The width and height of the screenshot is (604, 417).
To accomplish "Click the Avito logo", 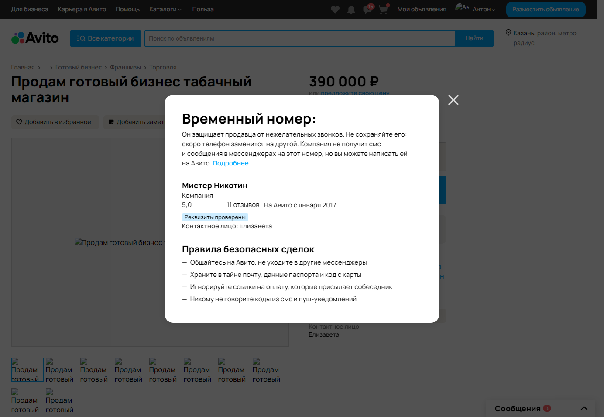I will click(35, 38).
